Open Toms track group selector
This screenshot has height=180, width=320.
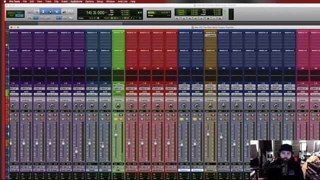(92, 100)
